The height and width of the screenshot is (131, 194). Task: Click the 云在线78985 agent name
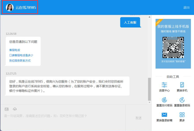tap(26, 7)
